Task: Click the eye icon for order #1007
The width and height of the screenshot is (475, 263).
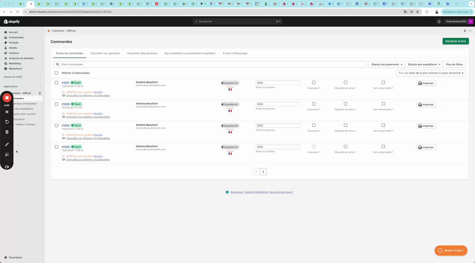Action: click(x=64, y=95)
